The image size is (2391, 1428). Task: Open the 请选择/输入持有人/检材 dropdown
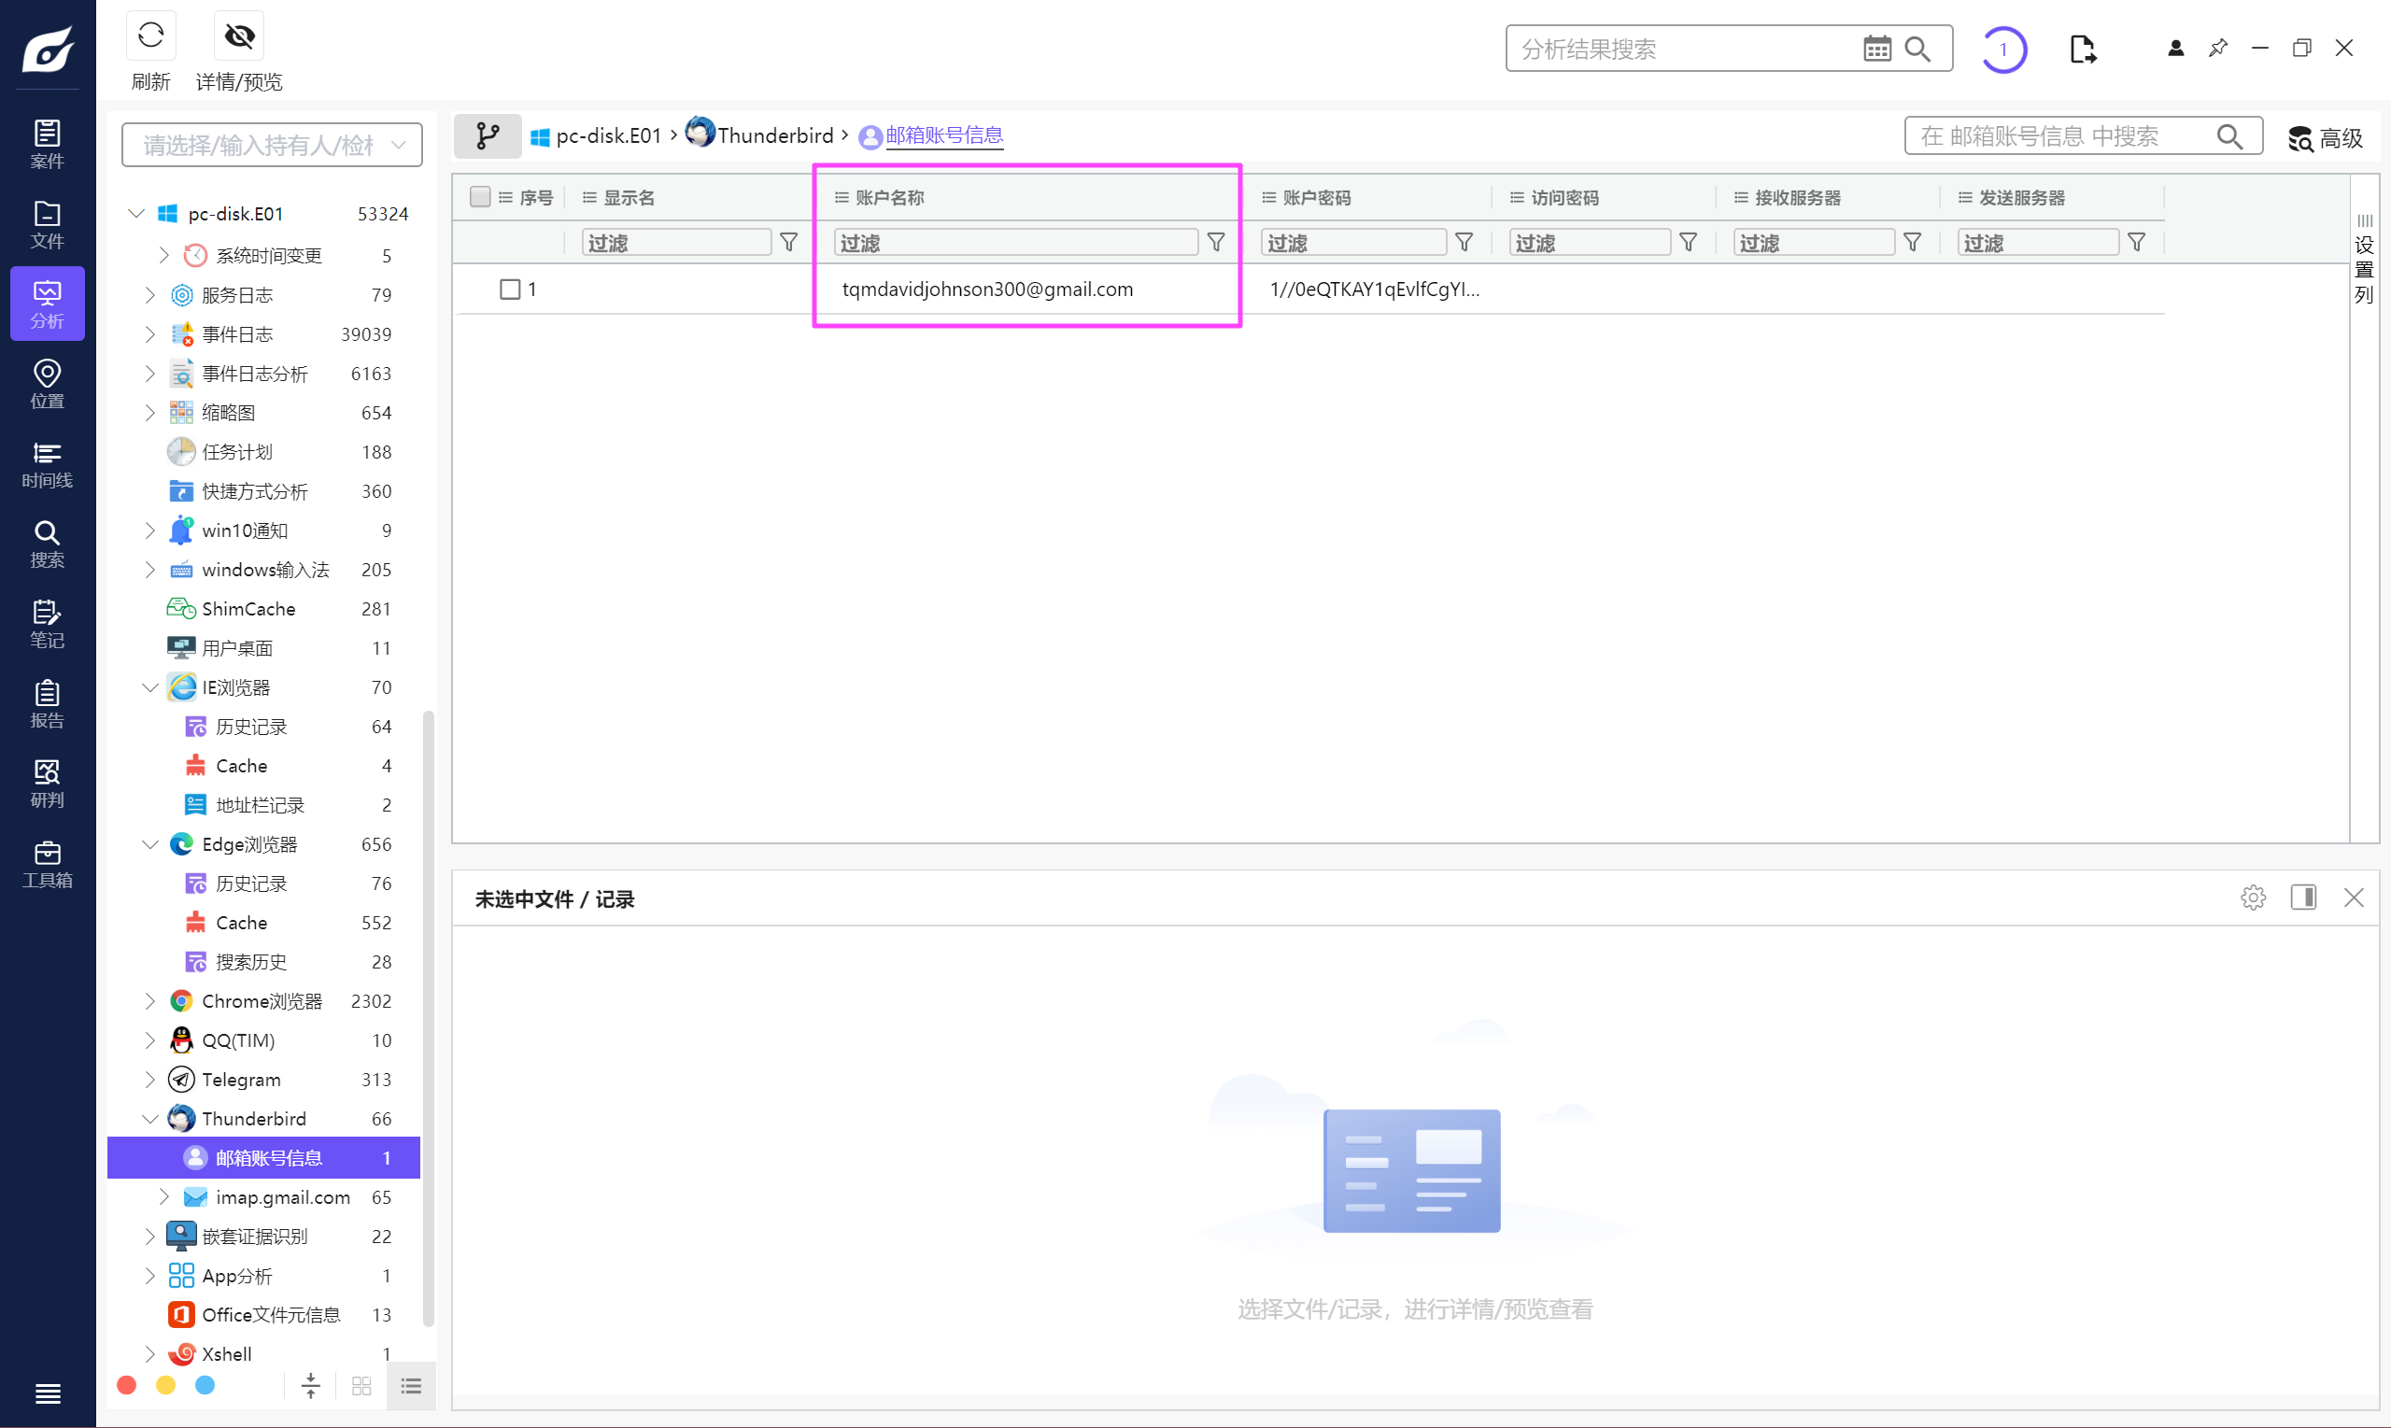coord(273,146)
